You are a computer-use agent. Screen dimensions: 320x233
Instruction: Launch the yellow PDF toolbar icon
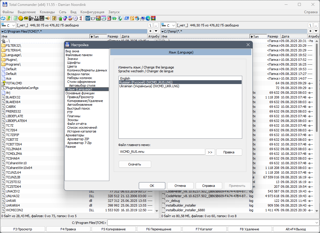click(x=26, y=18)
